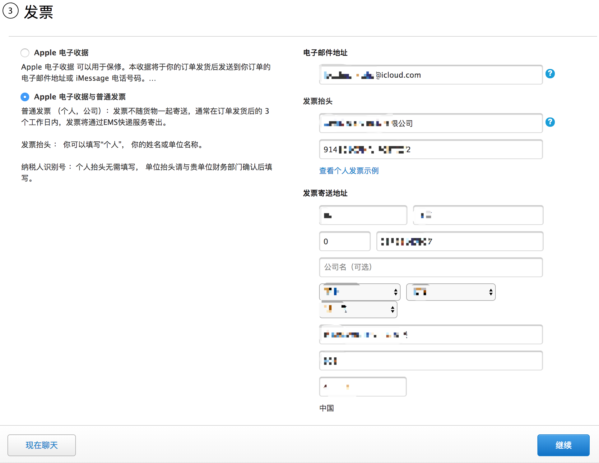
Task: Click the 电子邮件地址 label
Action: point(325,53)
